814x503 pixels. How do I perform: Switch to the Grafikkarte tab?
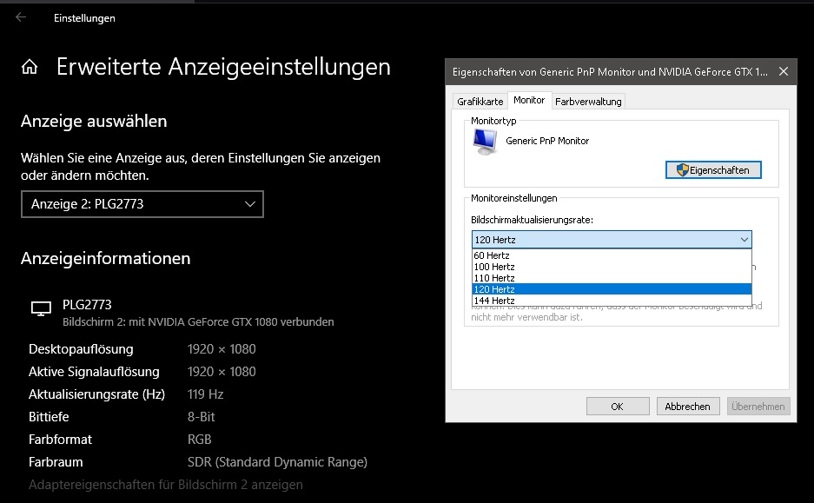[x=480, y=102]
